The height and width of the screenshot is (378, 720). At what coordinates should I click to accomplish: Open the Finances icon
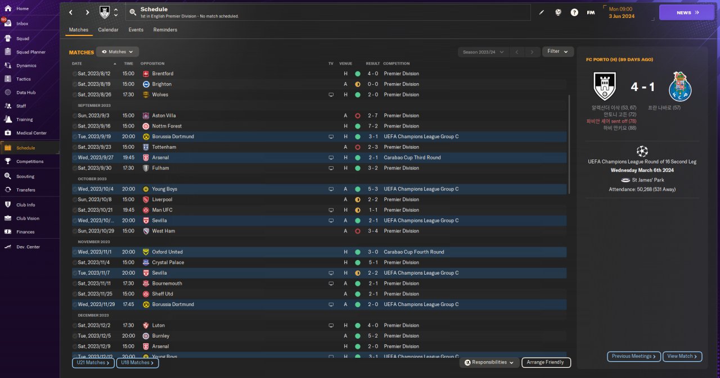click(8, 232)
